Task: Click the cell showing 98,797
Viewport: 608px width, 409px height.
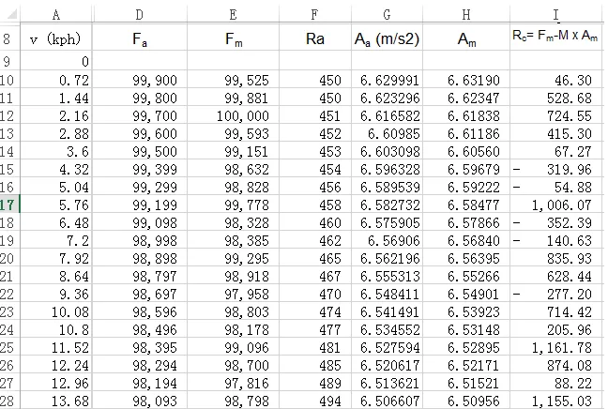Action: click(x=140, y=276)
